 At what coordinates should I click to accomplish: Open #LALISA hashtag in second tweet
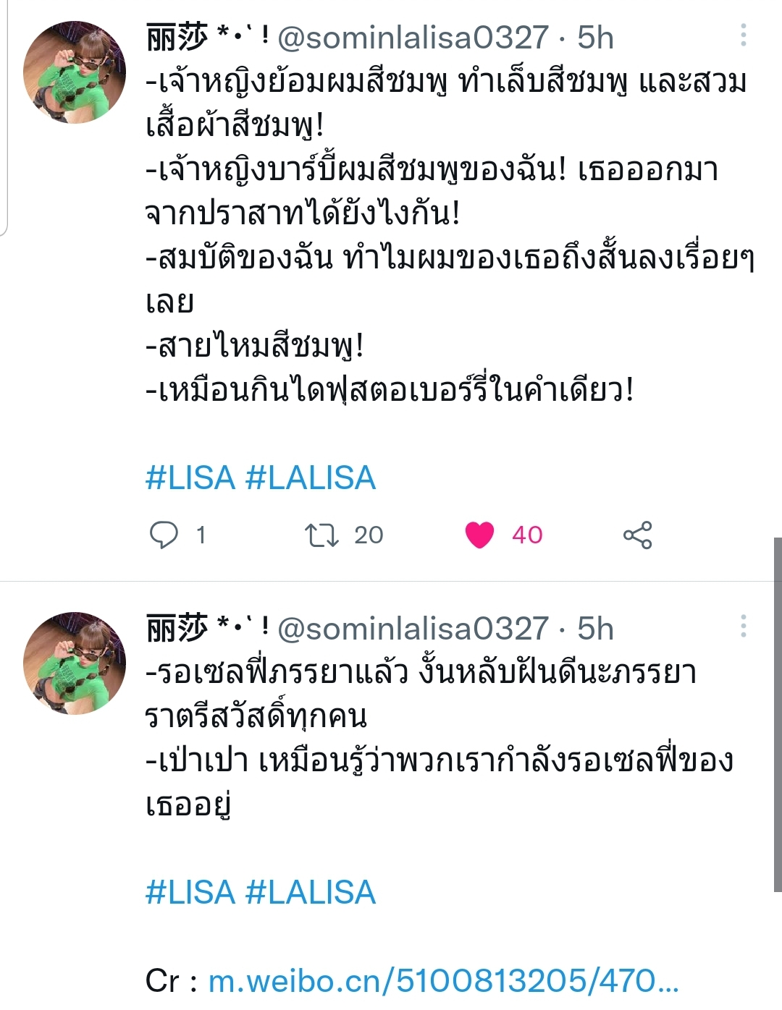tap(311, 893)
